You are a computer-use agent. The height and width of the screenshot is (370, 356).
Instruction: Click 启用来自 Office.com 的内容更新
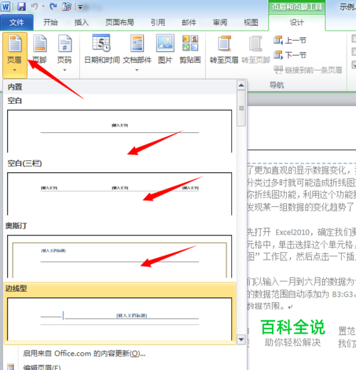tap(84, 354)
